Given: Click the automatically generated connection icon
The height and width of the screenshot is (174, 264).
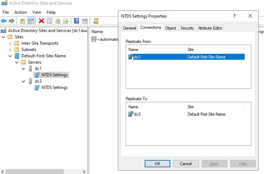Looking at the screenshot, I should point(94,39).
